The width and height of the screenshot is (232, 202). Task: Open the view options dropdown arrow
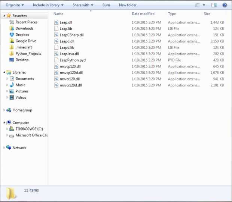click(x=204, y=5)
